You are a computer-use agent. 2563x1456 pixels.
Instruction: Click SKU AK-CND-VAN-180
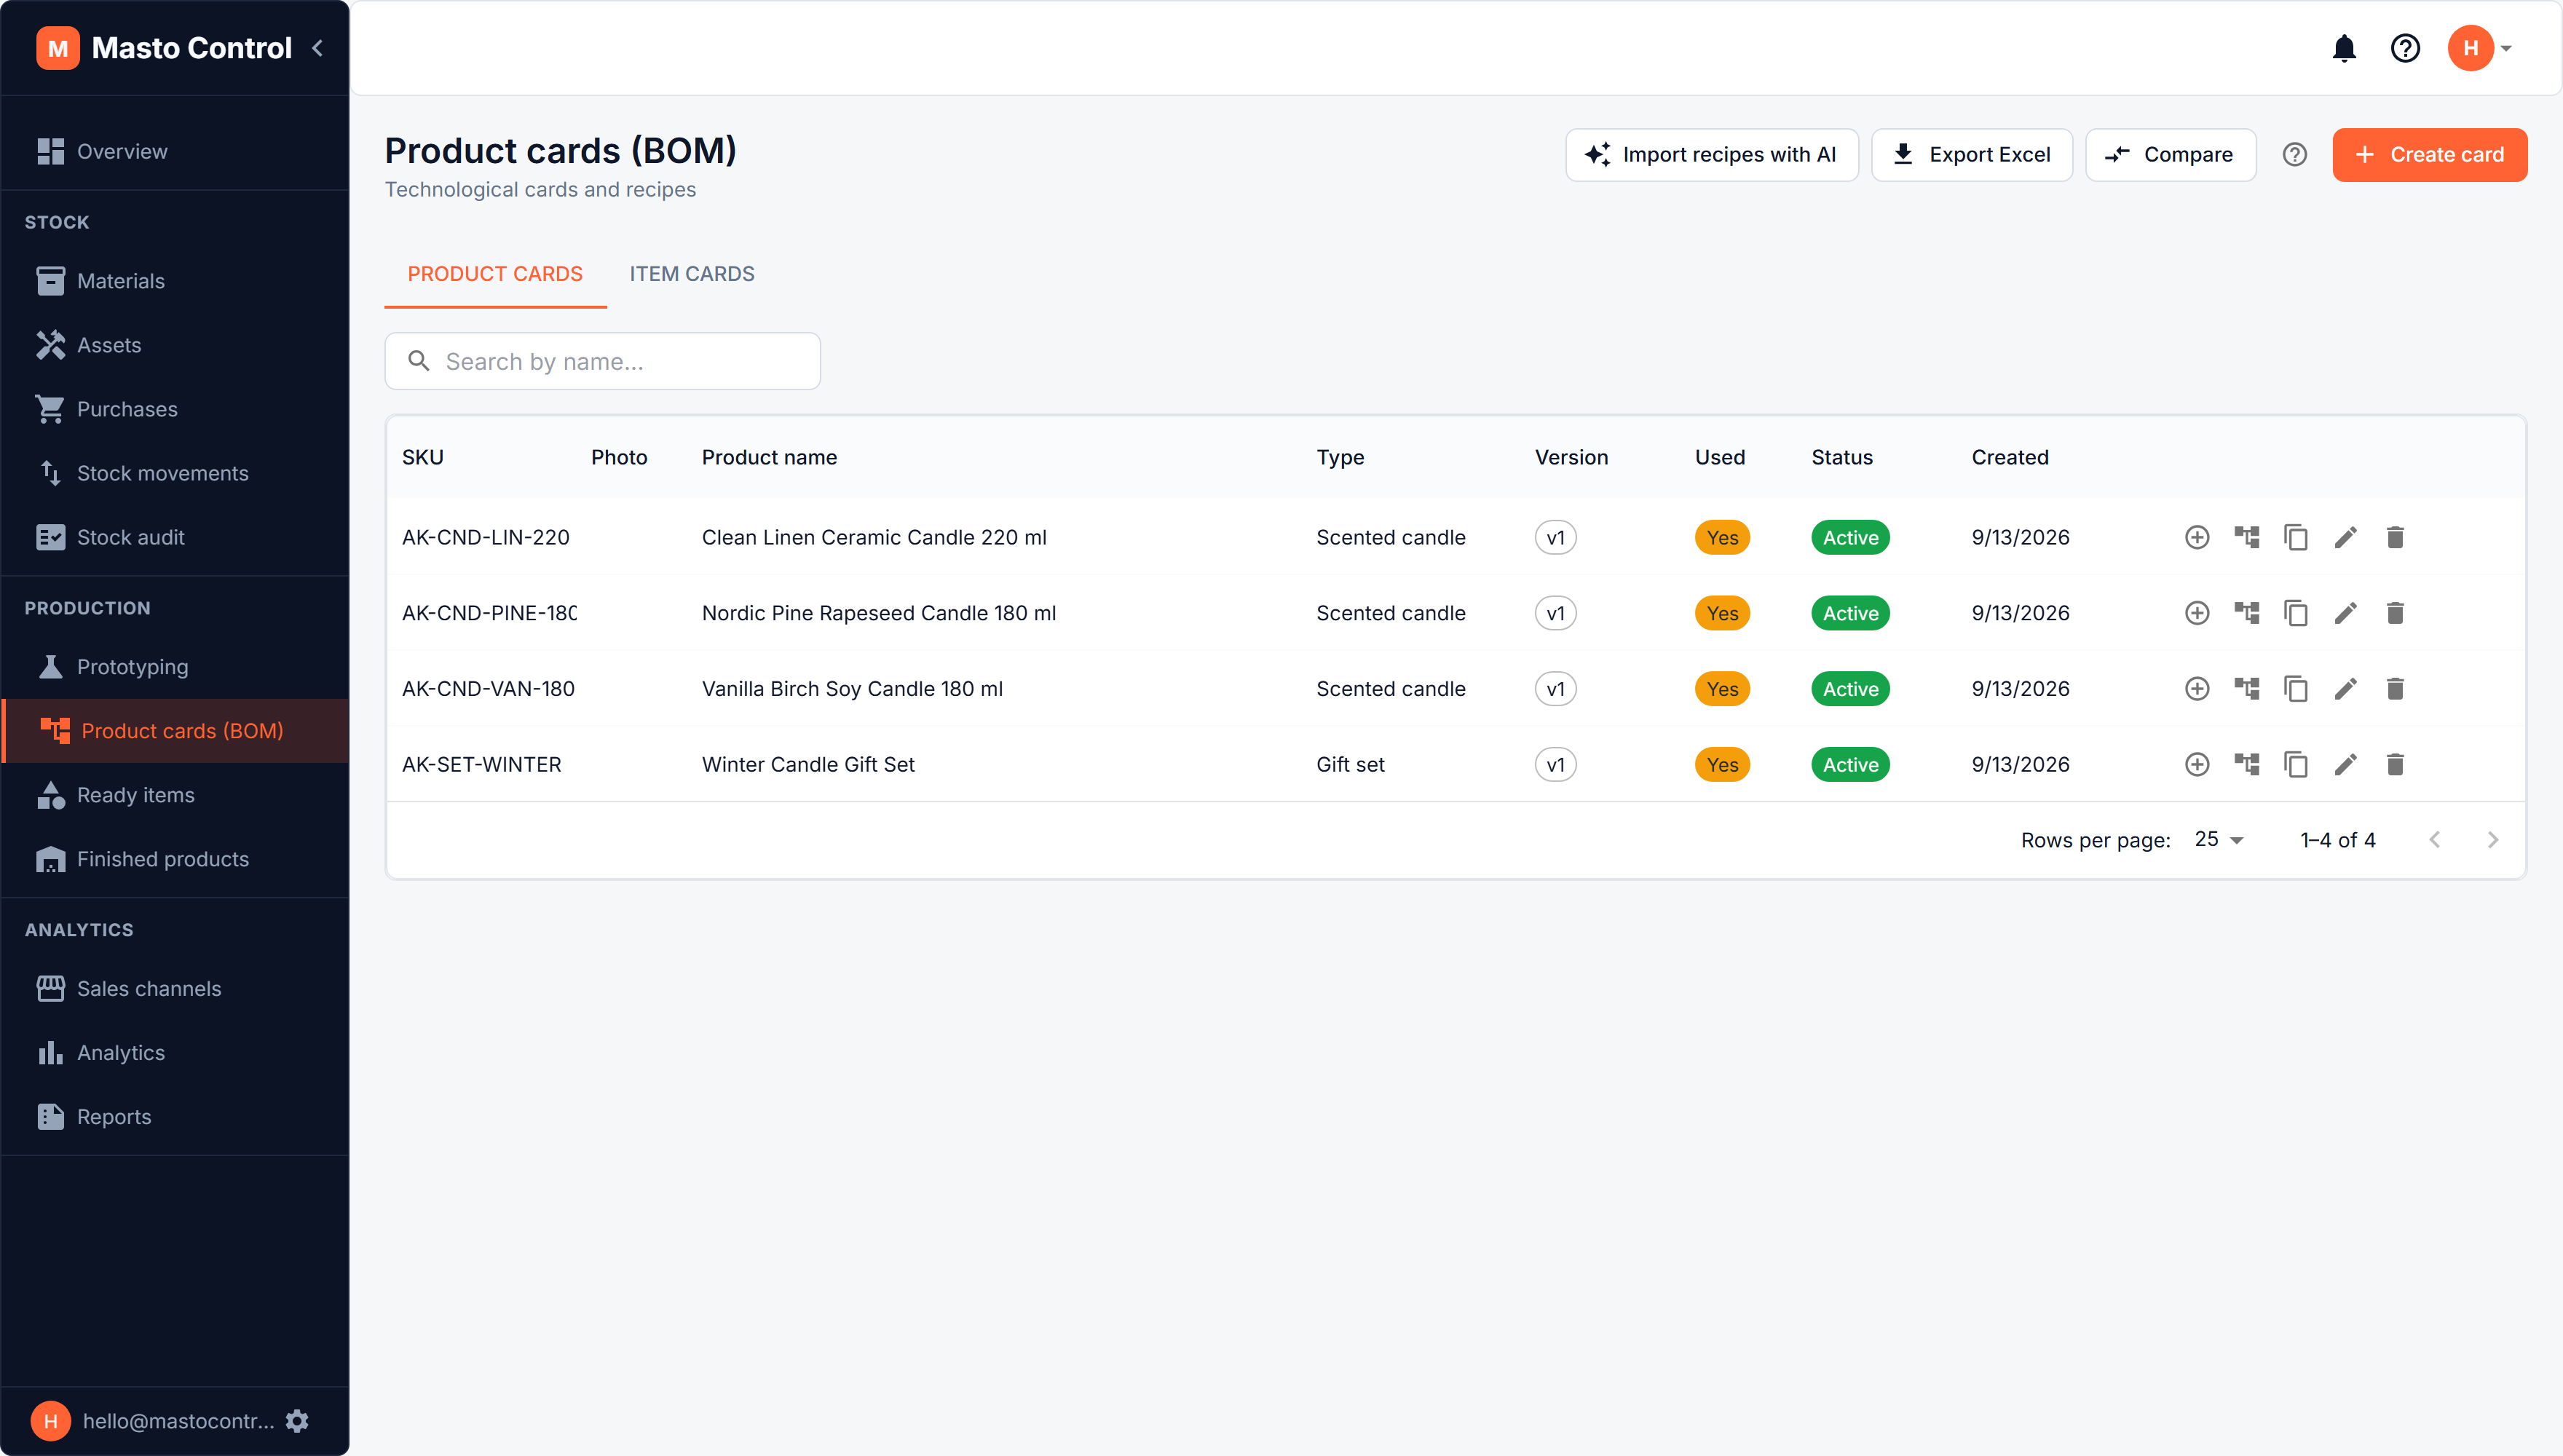pyautogui.click(x=488, y=689)
